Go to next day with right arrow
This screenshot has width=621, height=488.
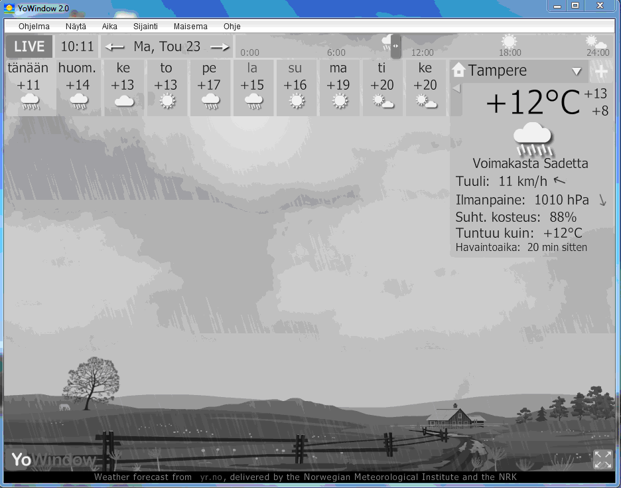click(x=220, y=47)
